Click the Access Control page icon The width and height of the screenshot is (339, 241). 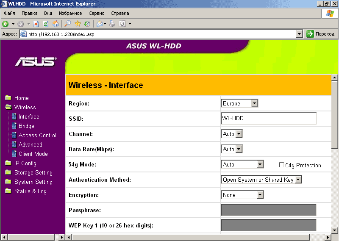point(14,135)
